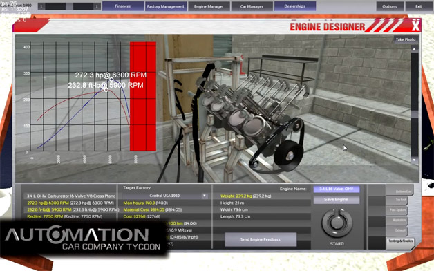Click the '272.3 hp@ 6300 RPM' graph label
Image resolution: width=434 pixels, height=271 pixels.
coord(111,75)
